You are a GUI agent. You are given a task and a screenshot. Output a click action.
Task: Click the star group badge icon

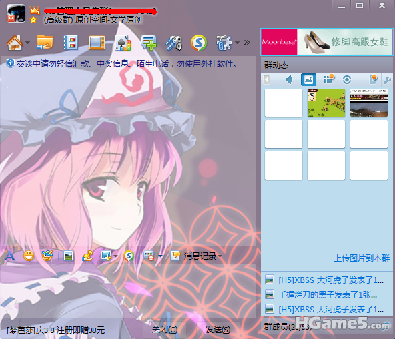click(x=33, y=20)
